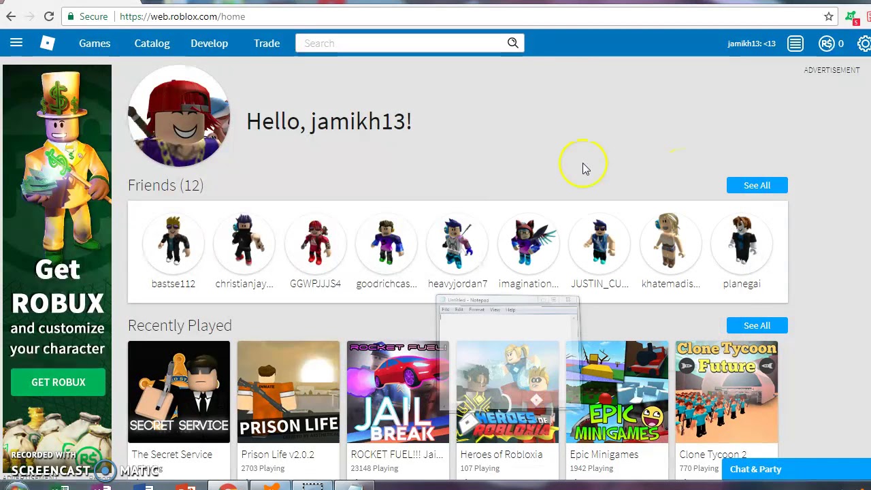Click the 'Friends (12)' heading
Viewport: 871px width, 490px height.
[x=165, y=185]
